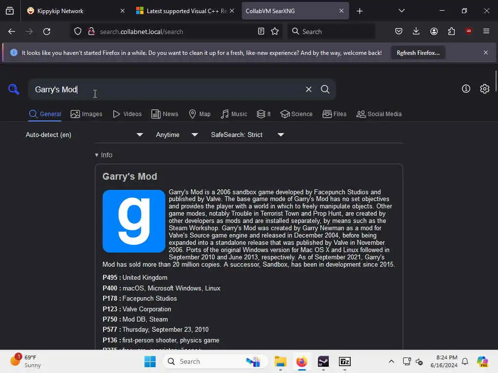Close the CollabVM SearXNG tab

(x=341, y=11)
